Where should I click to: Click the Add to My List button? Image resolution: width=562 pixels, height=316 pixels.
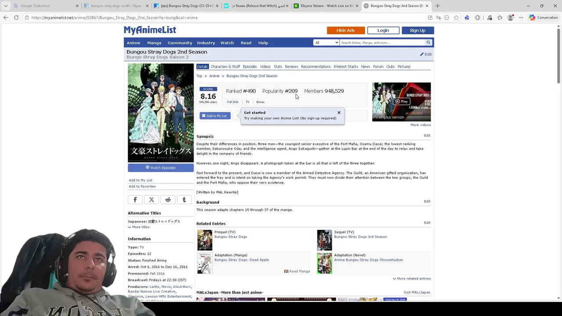[215, 116]
